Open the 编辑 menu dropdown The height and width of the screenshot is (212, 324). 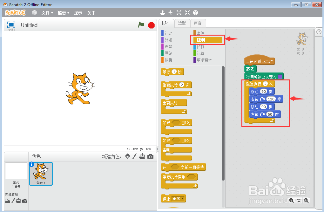coord(63,13)
